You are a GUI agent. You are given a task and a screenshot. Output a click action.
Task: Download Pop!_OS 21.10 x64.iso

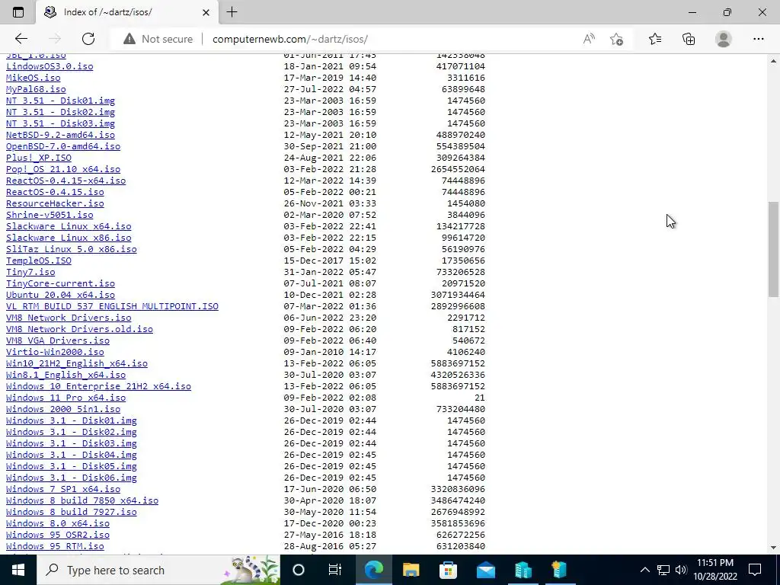[63, 169]
